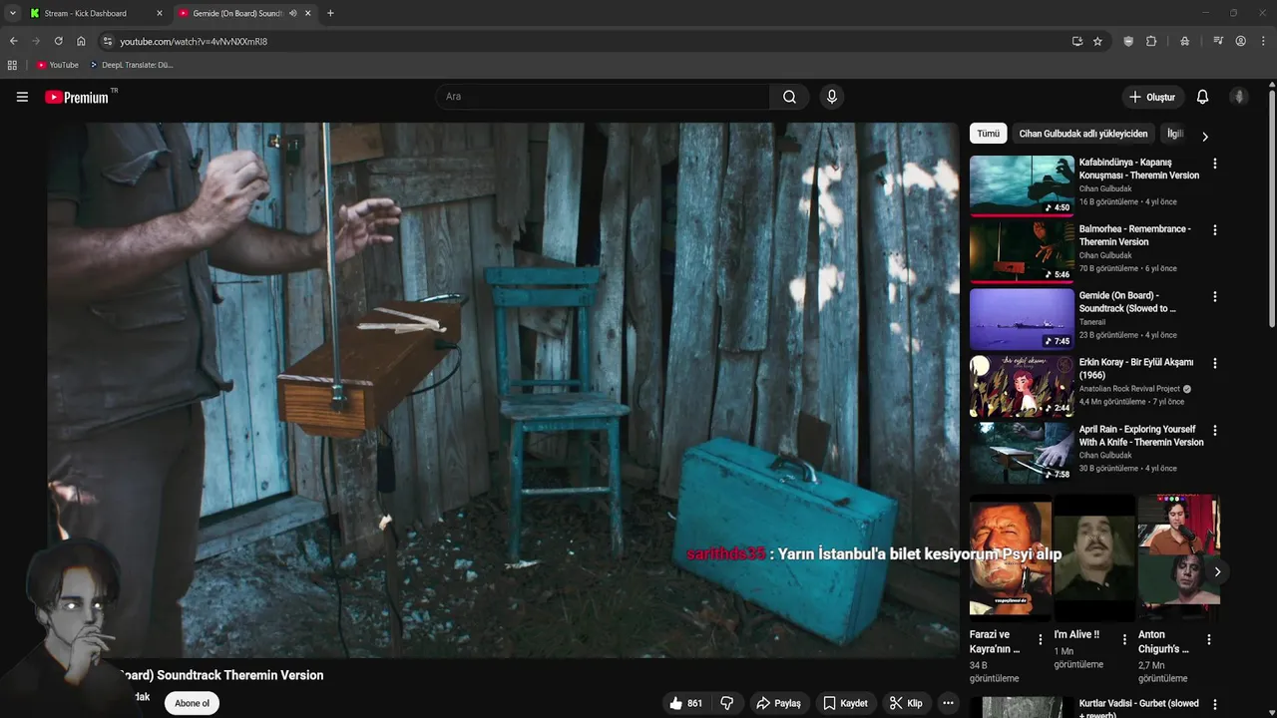
Task: Click the Abone ol subscribe button
Action: (x=193, y=703)
